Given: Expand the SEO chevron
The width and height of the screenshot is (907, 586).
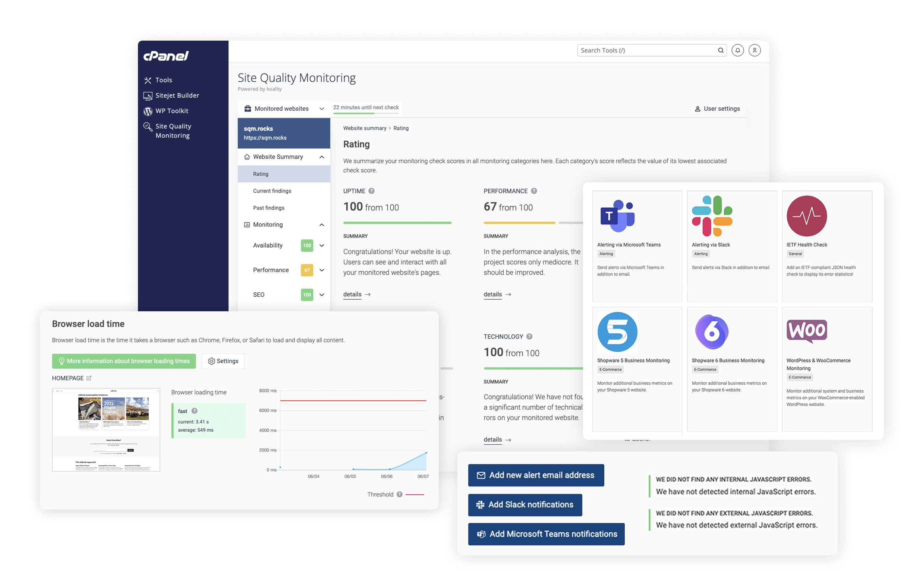Looking at the screenshot, I should tap(321, 294).
